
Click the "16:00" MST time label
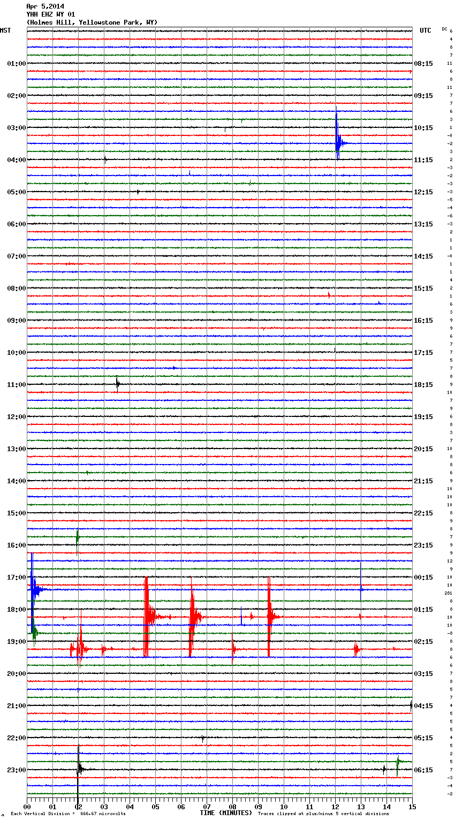point(17,545)
